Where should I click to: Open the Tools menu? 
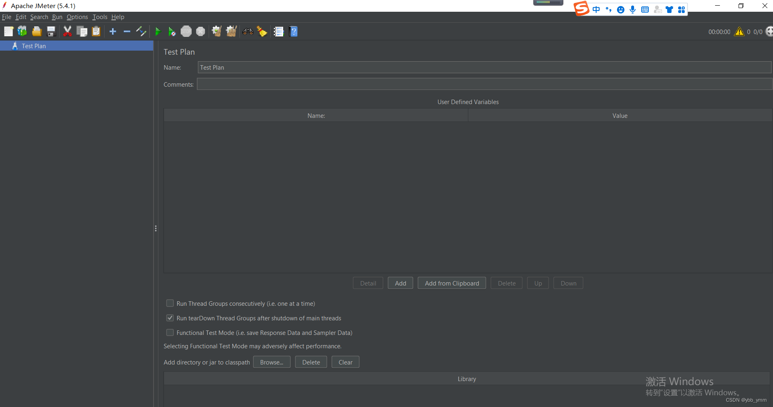pyautogui.click(x=100, y=17)
